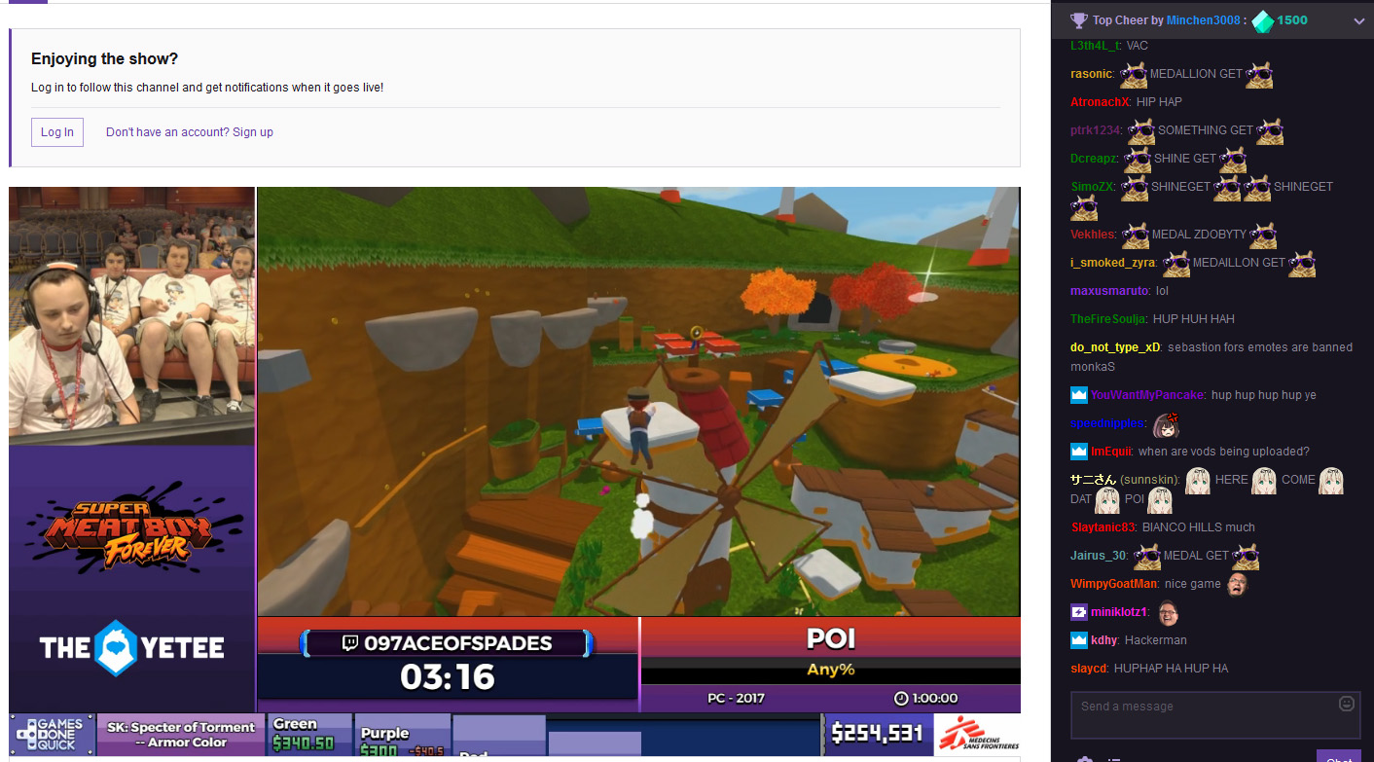Click the emote before SHINE GET in Dcreapz's message
This screenshot has width=1374, height=762.
pyautogui.click(x=1137, y=159)
